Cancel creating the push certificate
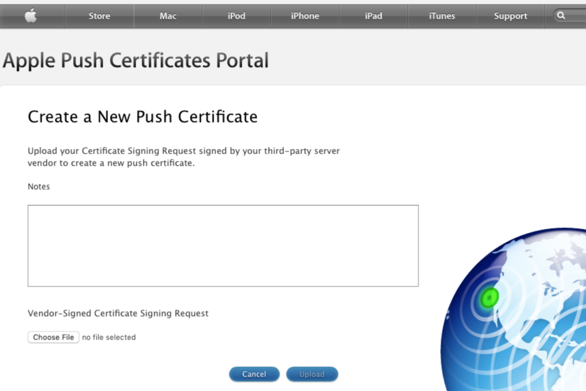This screenshot has width=586, height=391. click(254, 374)
